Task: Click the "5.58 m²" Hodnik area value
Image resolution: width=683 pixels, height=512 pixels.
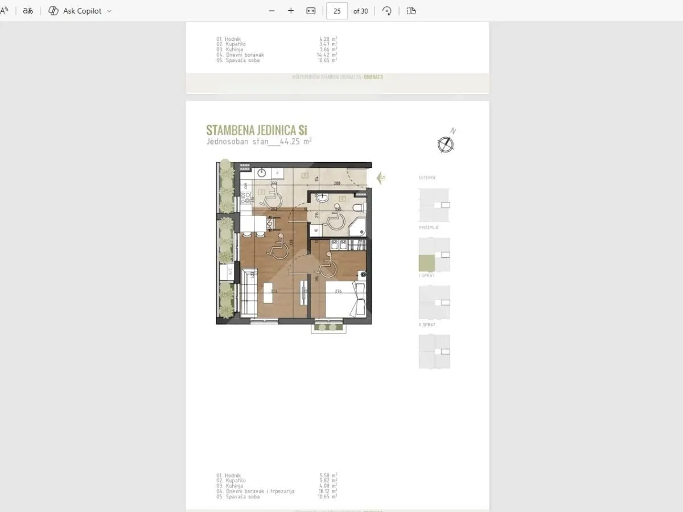Action: [328, 476]
